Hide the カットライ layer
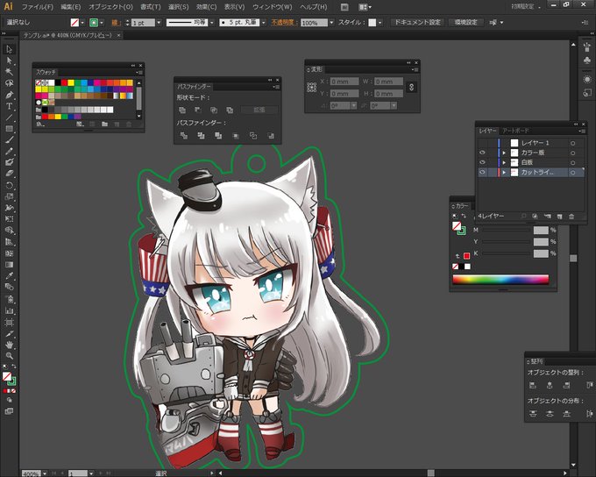This screenshot has height=477, width=596. click(x=482, y=173)
